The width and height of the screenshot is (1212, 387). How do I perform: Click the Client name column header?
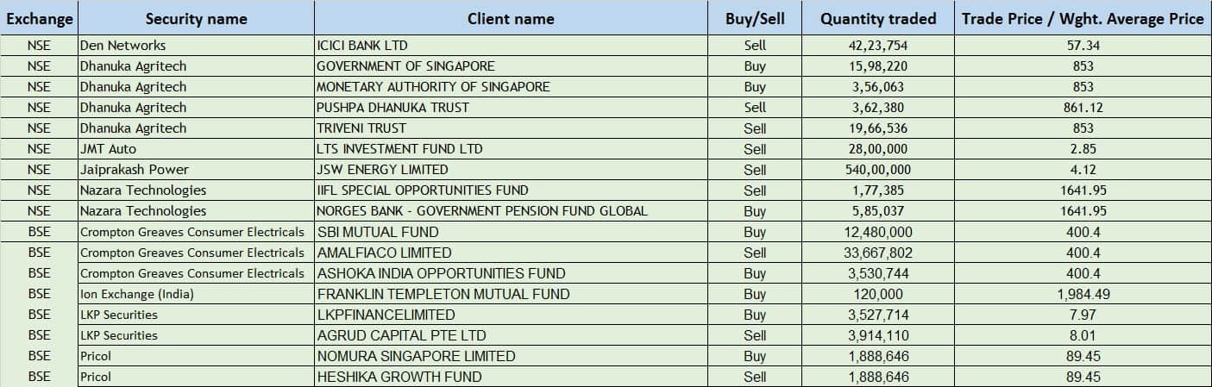(x=511, y=18)
